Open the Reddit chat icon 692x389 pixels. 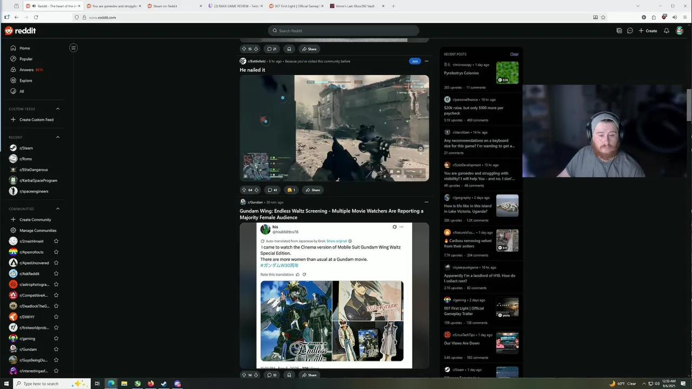tap(630, 31)
